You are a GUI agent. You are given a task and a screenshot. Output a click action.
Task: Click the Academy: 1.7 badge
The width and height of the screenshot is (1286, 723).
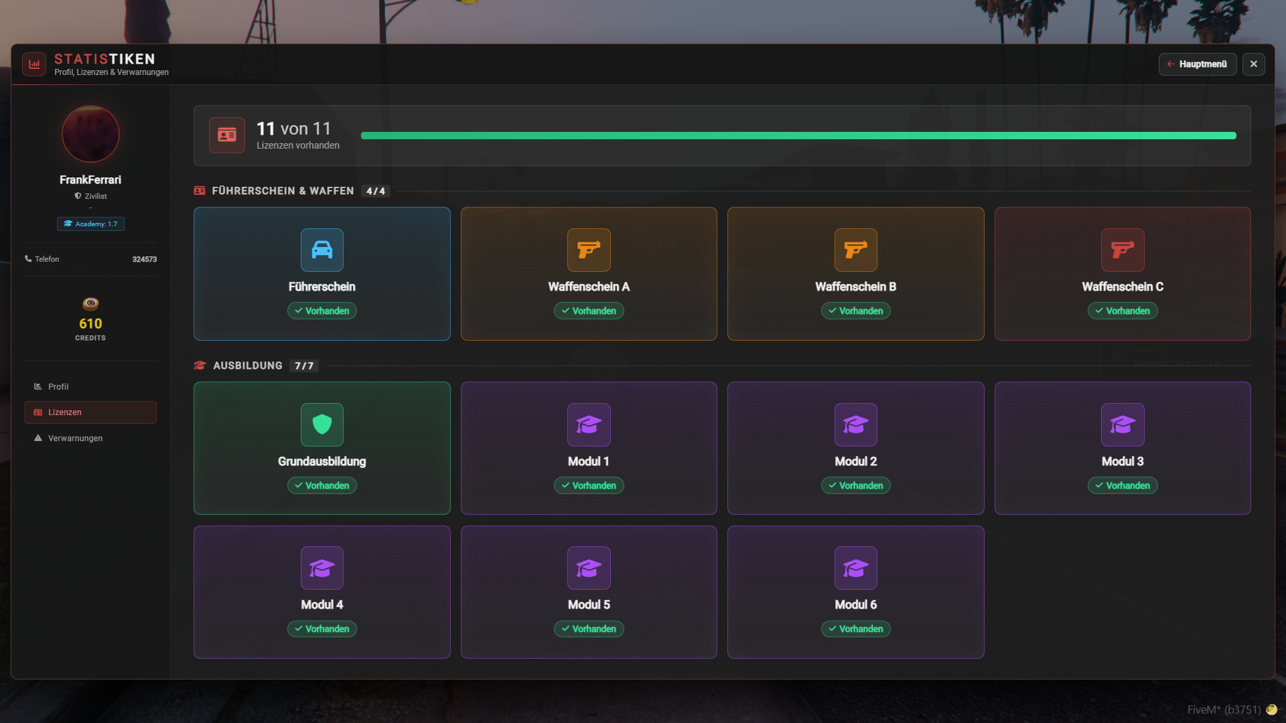pyautogui.click(x=90, y=224)
